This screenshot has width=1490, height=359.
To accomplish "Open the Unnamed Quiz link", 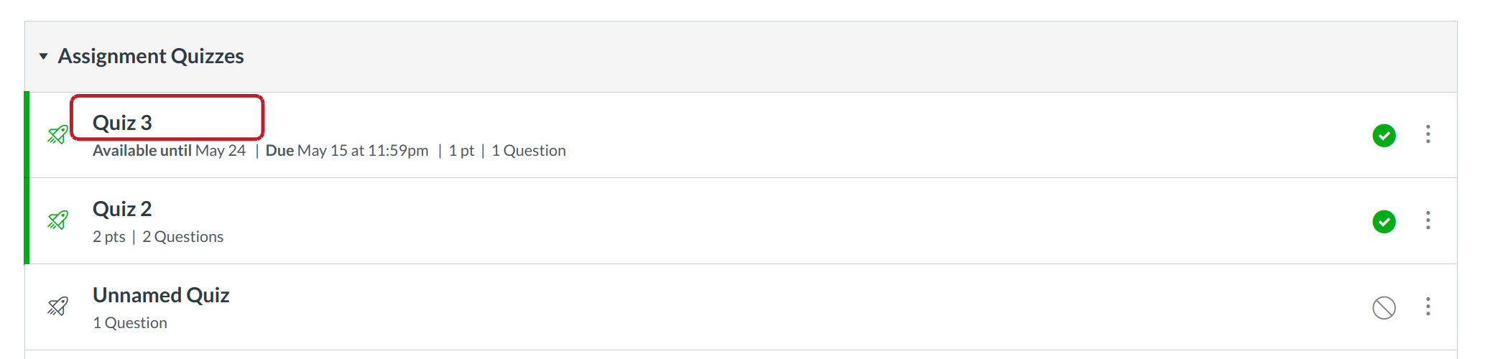I will click(x=161, y=295).
